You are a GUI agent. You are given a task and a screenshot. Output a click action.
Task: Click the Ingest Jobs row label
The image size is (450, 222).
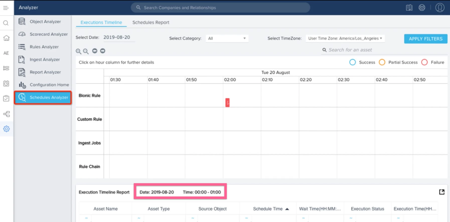point(90,143)
